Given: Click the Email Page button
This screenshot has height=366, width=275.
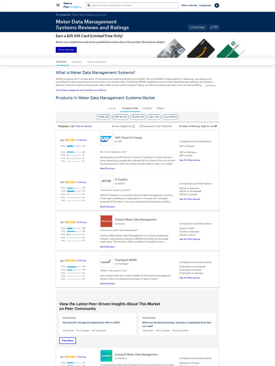Looking at the screenshot, I should point(197,27).
